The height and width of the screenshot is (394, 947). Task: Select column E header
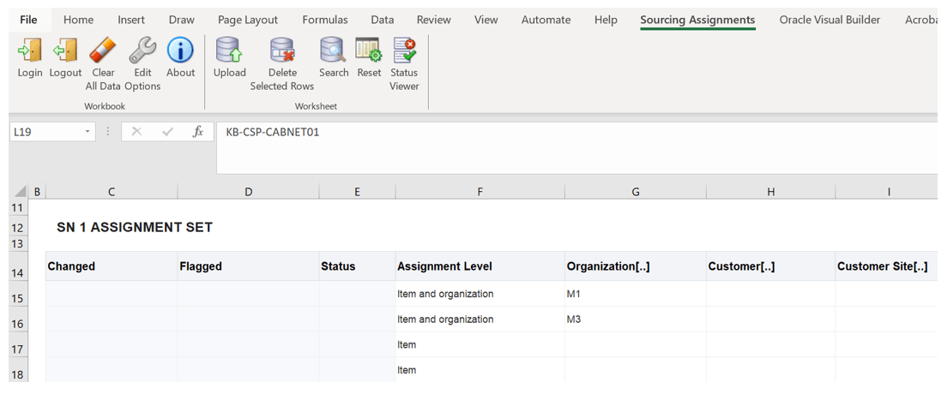coord(357,192)
